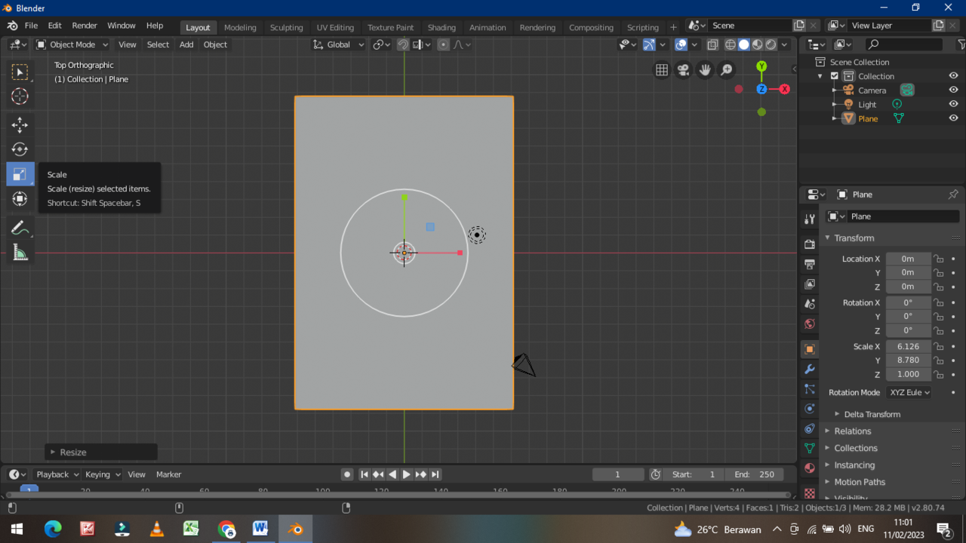
Task: Open the timeline Playback menu
Action: pyautogui.click(x=57, y=474)
